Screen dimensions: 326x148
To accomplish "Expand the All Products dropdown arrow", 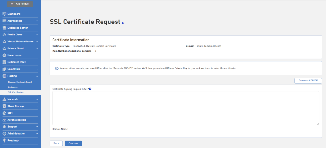I will 37,21.
